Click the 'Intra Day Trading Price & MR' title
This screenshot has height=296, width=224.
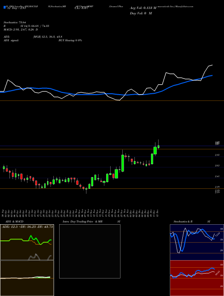click(x=82, y=222)
